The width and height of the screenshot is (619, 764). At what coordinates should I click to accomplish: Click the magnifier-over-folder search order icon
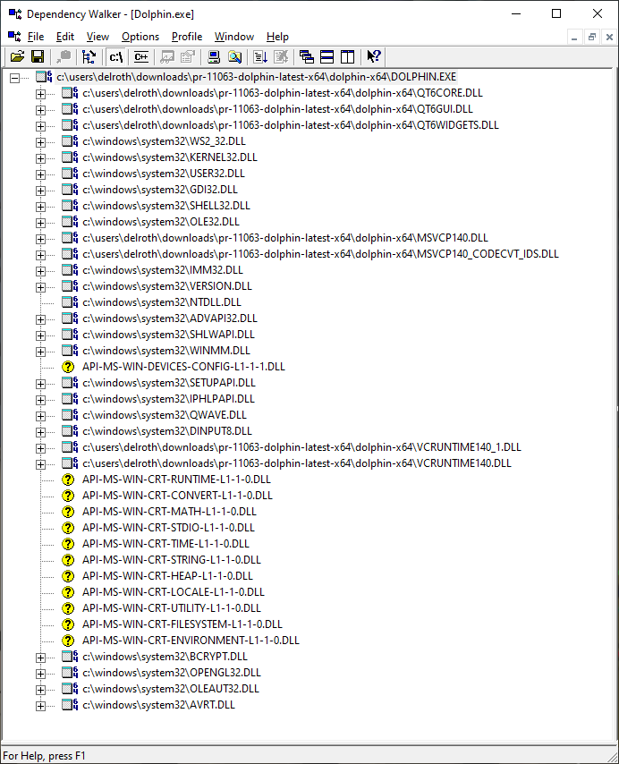[x=234, y=57]
